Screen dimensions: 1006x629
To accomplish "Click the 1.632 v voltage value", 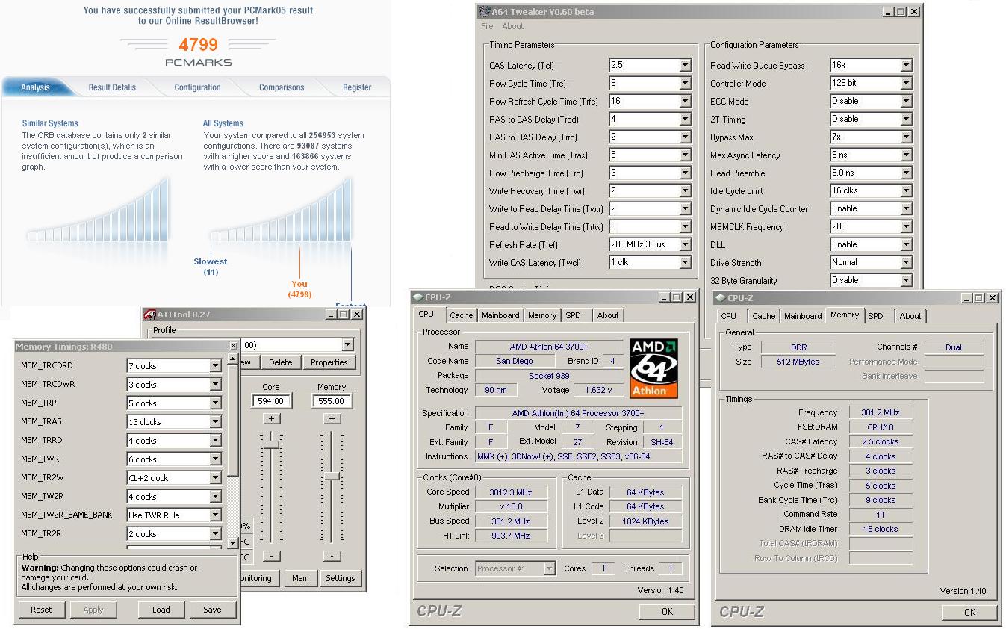I will click(x=599, y=390).
